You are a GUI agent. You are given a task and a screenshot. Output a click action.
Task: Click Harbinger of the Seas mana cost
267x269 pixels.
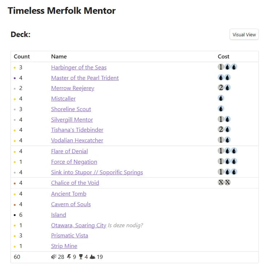227,67
